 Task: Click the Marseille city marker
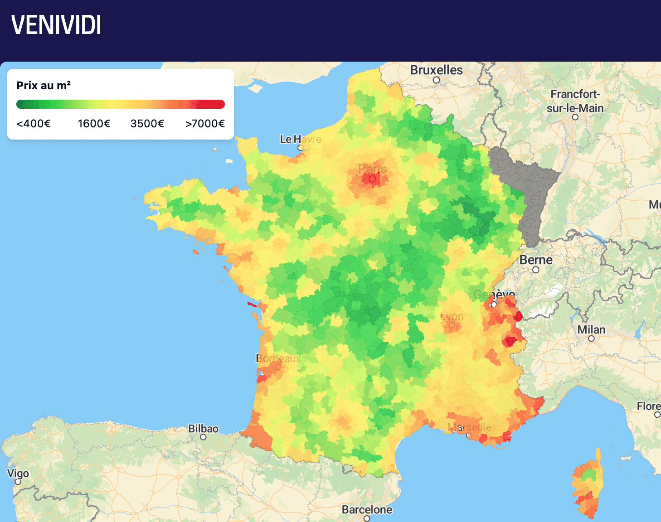click(x=469, y=436)
